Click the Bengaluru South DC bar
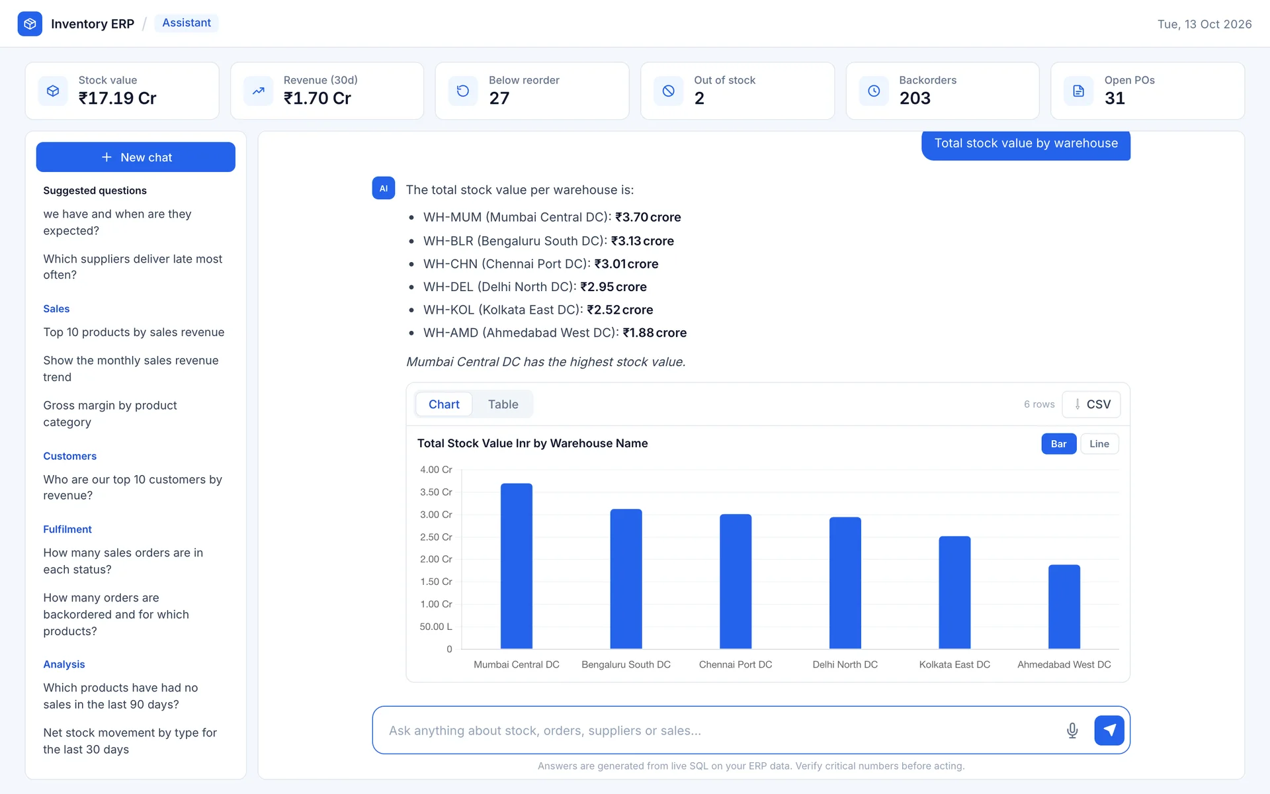Viewport: 1270px width, 794px height. (626, 579)
